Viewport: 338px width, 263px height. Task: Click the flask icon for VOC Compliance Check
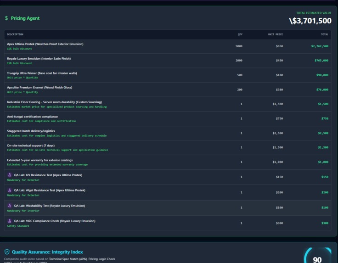10,221
